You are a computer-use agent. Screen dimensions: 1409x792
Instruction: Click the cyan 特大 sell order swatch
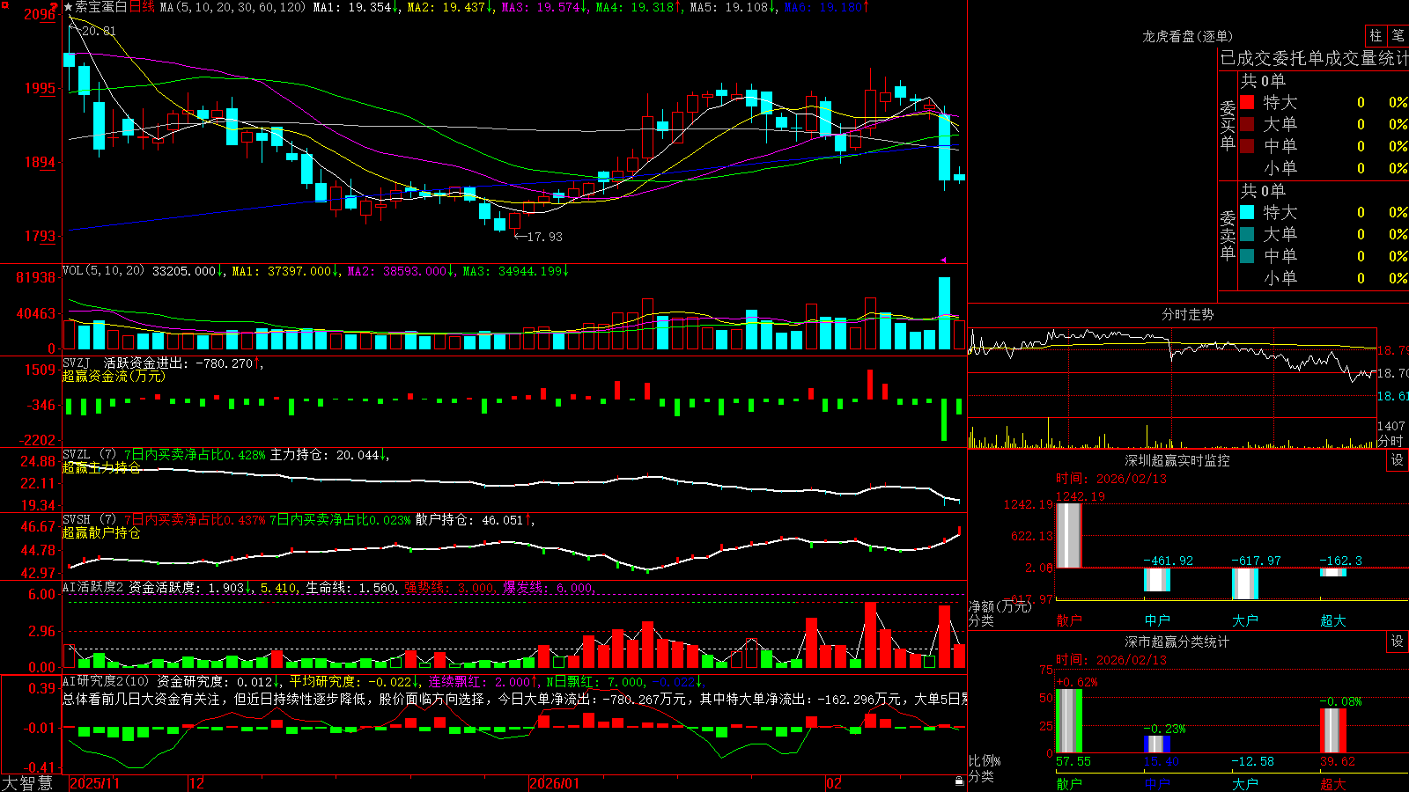[1247, 212]
